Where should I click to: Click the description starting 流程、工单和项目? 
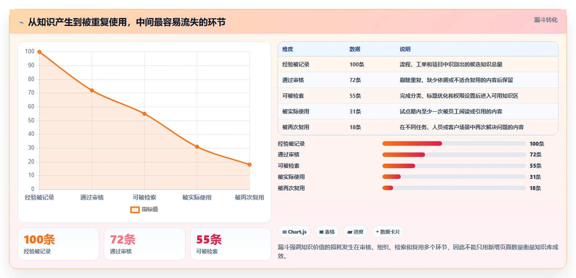click(x=451, y=65)
